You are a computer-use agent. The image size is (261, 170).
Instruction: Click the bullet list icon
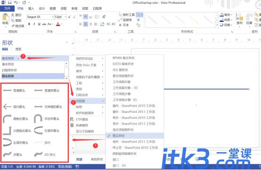pyautogui.click(x=97, y=17)
